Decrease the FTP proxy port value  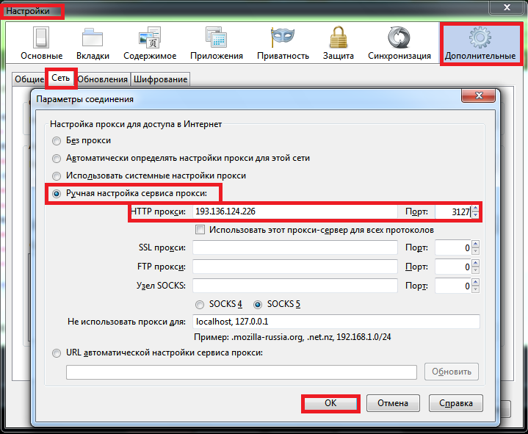(475, 270)
